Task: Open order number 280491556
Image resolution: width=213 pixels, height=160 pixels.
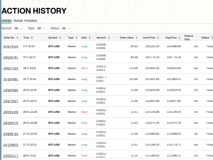Action: [x=10, y=112]
